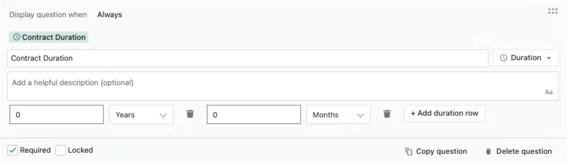
Task: Click the clock icon in the Duration type selector
Action: [x=503, y=58]
